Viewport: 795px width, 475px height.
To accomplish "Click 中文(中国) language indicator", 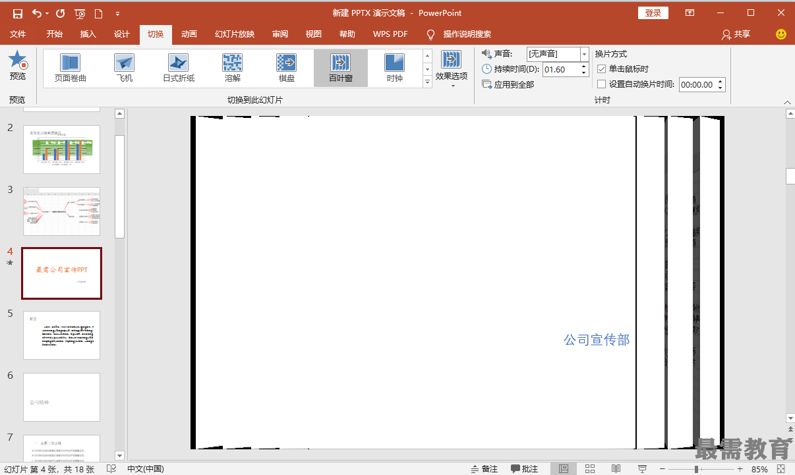I will coord(145,469).
